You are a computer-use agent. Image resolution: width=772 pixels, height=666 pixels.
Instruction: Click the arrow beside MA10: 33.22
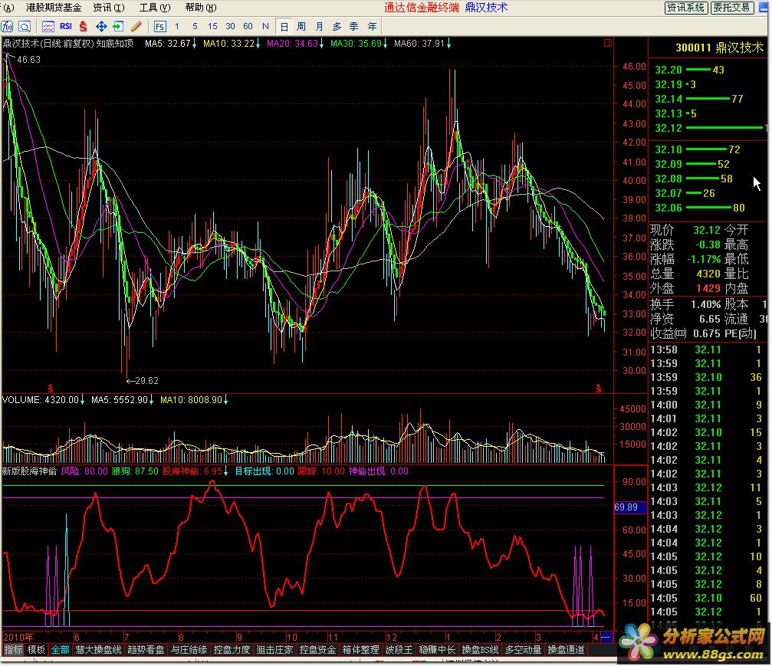(258, 44)
